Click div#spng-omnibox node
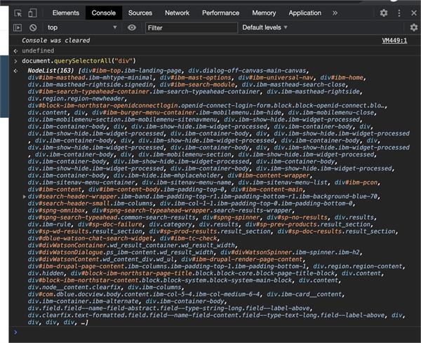 click(56, 210)
